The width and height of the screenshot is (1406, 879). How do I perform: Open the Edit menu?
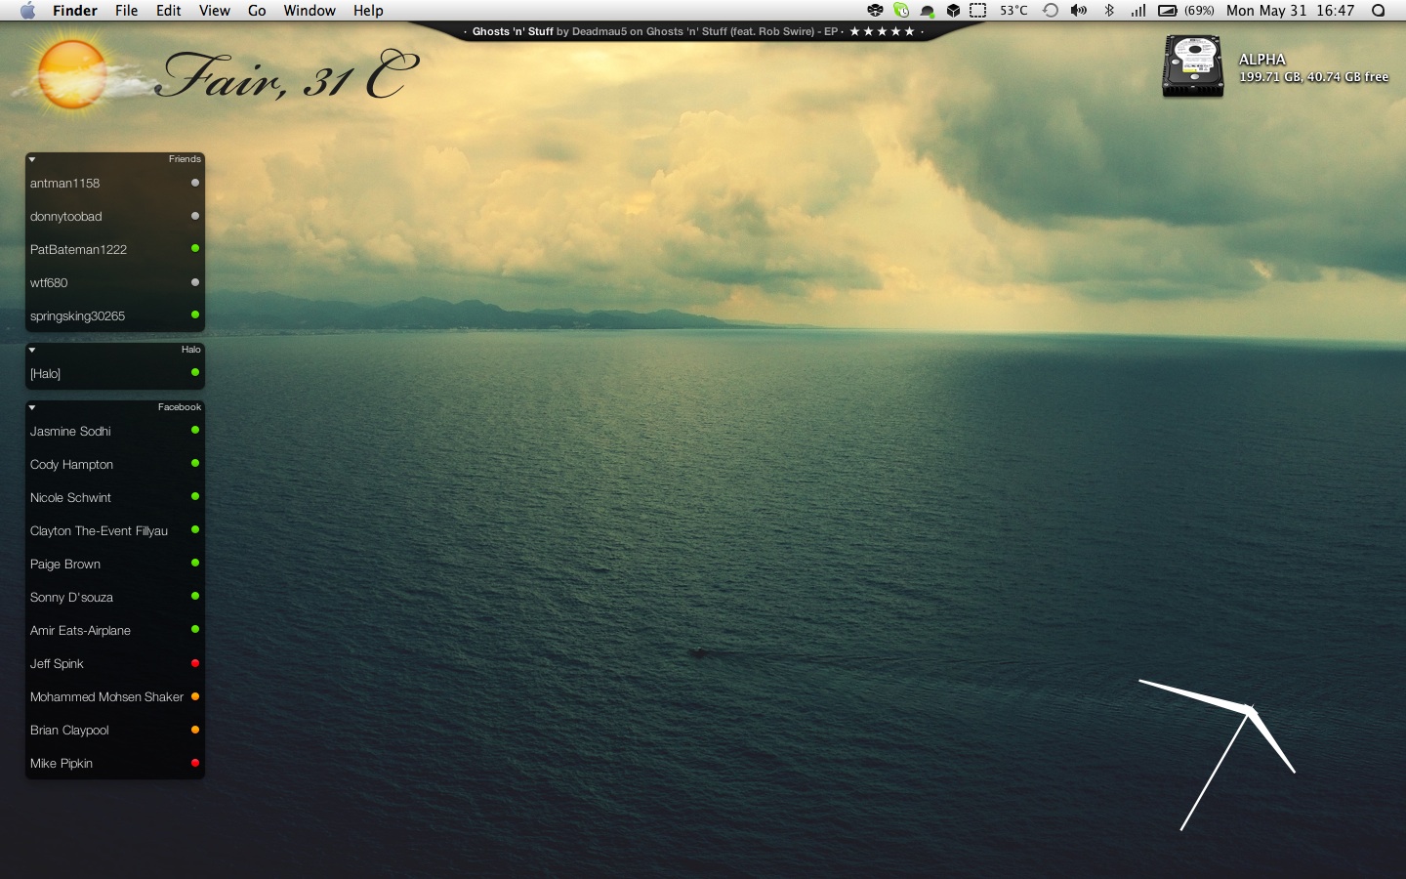click(169, 11)
